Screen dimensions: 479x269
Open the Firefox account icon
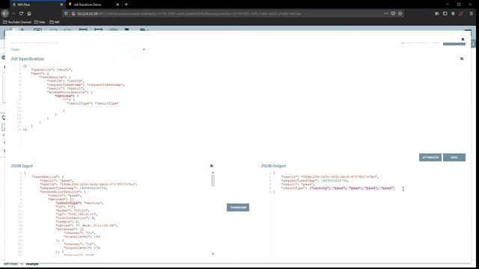(x=453, y=13)
